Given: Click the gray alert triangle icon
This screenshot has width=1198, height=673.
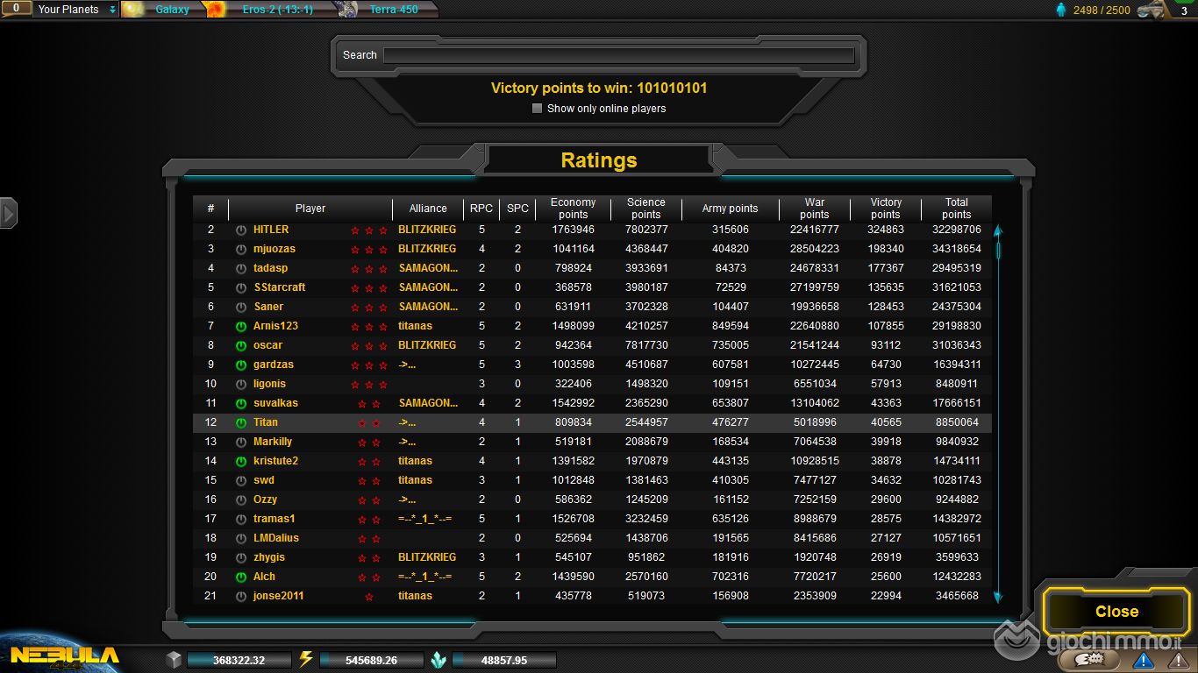Looking at the screenshot, I should point(1175,660).
